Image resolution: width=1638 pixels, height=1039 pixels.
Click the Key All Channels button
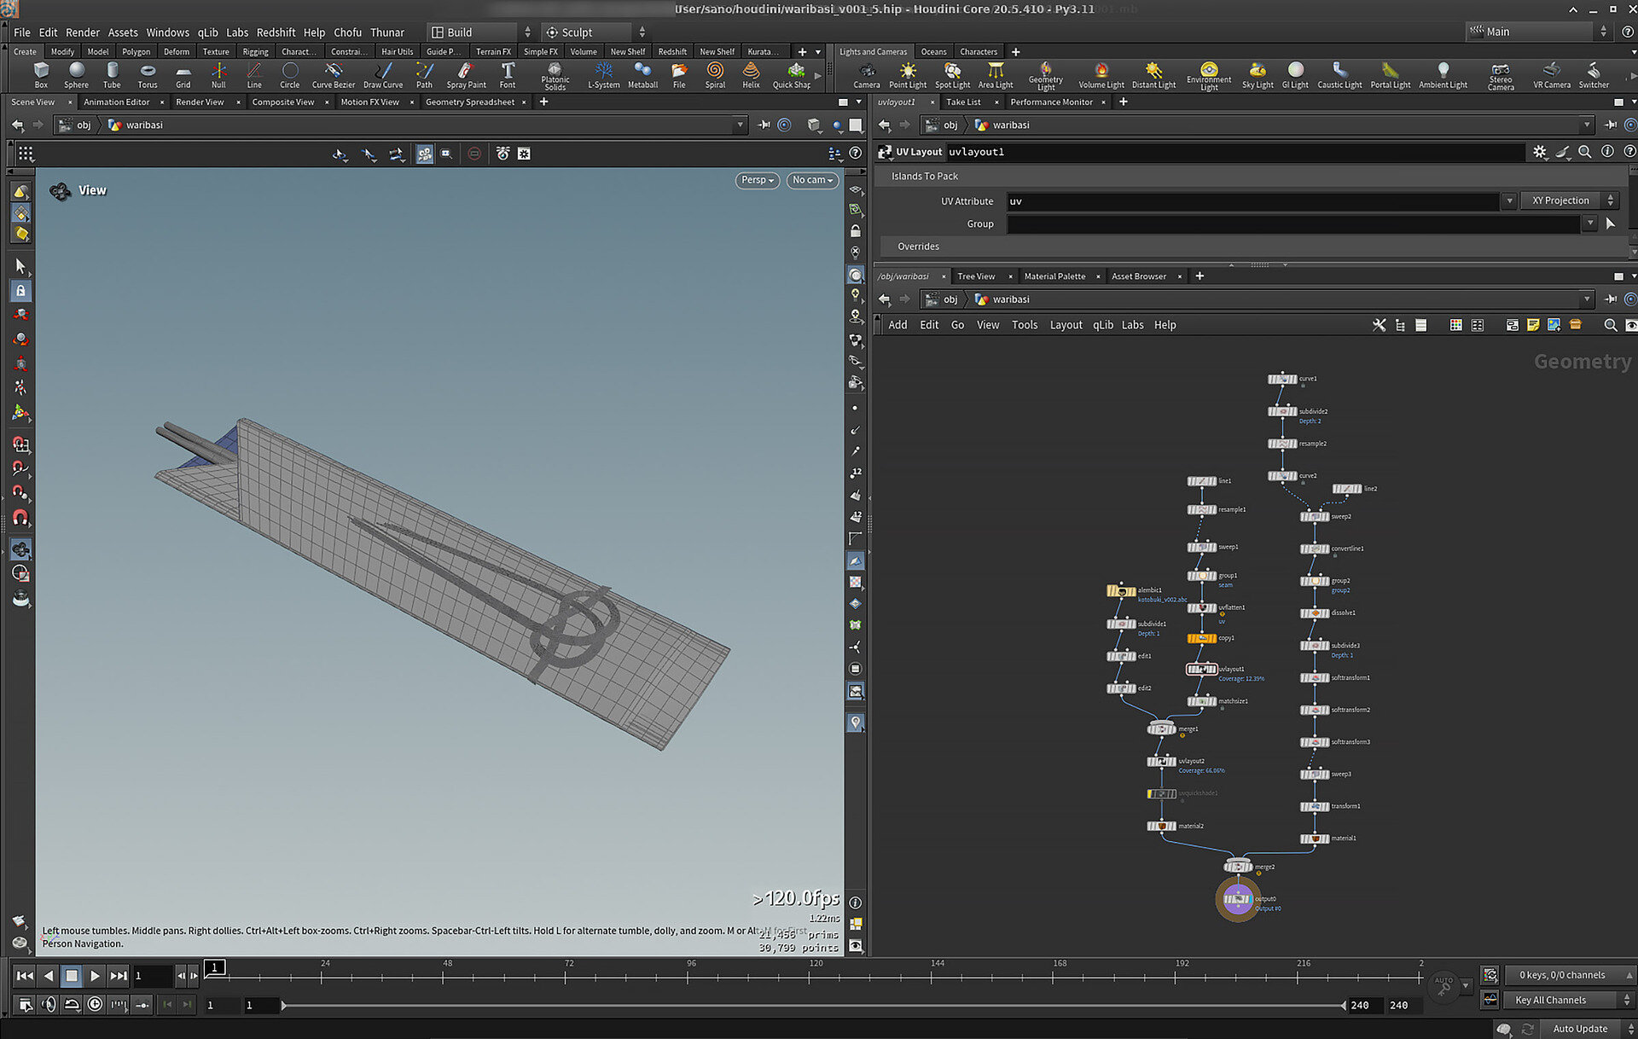point(1550,1000)
